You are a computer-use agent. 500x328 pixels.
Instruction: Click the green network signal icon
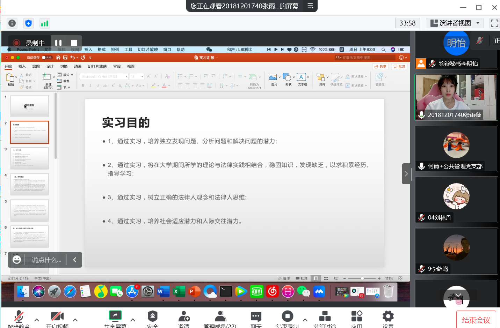coord(44,23)
